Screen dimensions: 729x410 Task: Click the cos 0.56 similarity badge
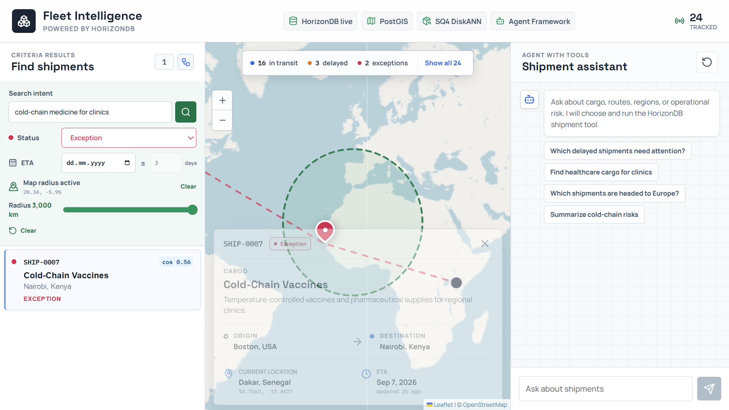click(x=177, y=262)
